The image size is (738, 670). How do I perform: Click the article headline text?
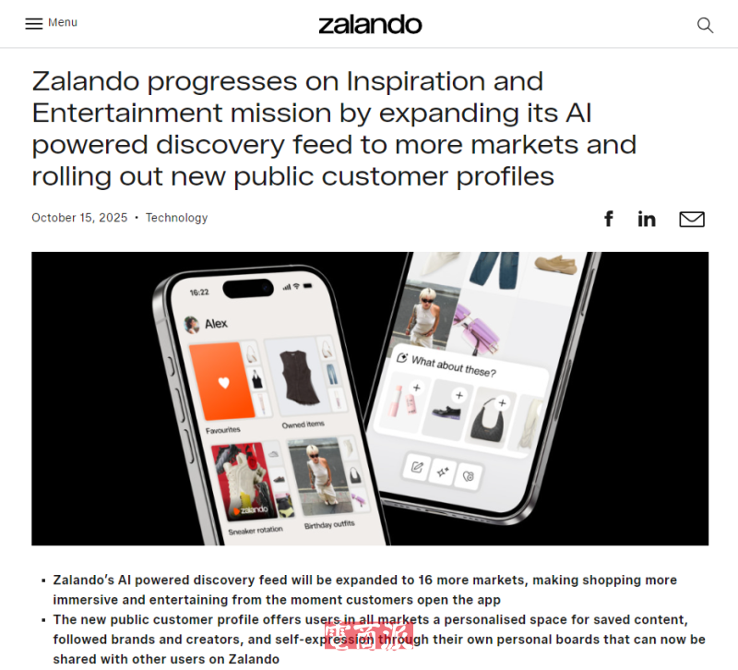tap(334, 128)
